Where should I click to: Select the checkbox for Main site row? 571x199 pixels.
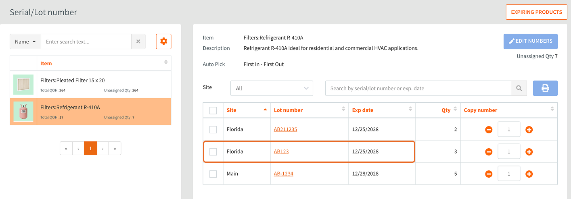tap(213, 174)
